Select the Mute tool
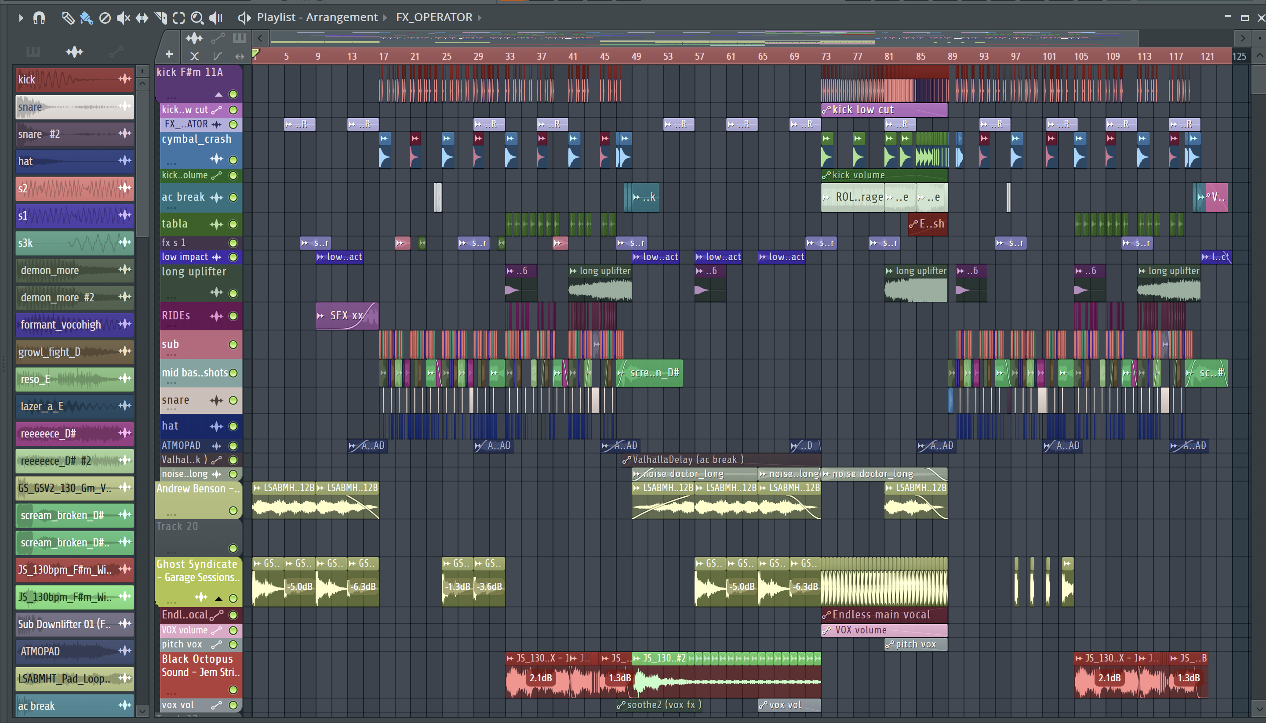This screenshot has height=723, width=1266. point(123,18)
